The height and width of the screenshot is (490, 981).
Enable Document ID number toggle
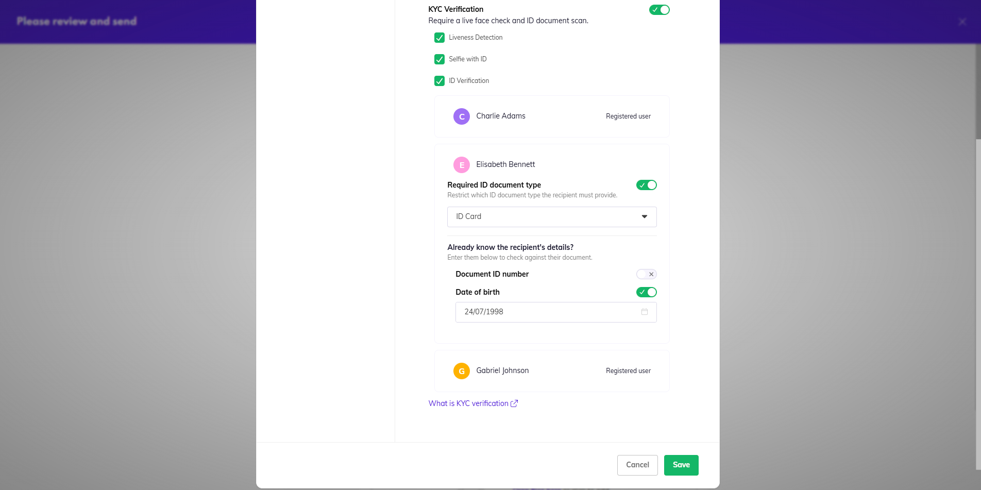click(646, 274)
